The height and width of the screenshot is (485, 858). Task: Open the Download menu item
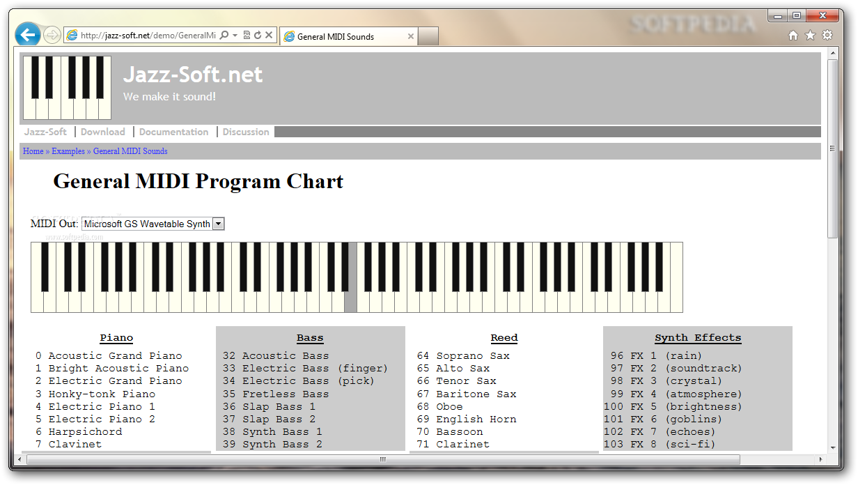(102, 132)
